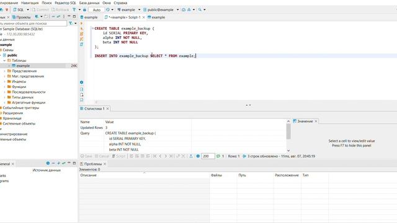
Task: Click the transaction mode icon in toolbar
Action: point(74,10)
